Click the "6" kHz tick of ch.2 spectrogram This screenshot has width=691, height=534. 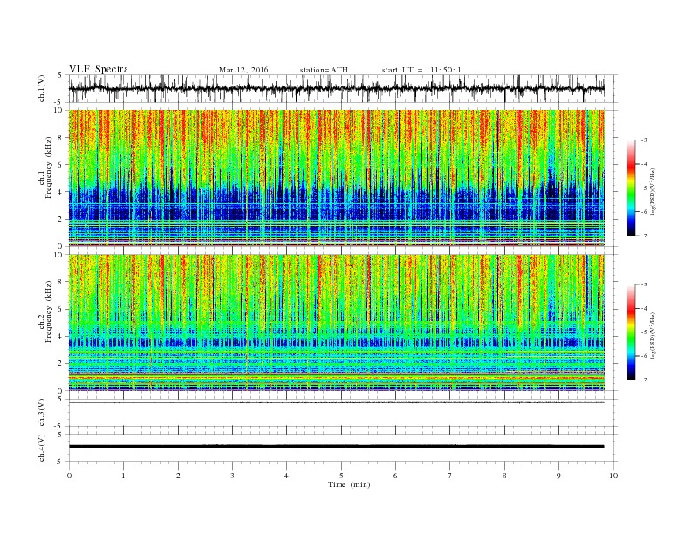pyautogui.click(x=61, y=309)
